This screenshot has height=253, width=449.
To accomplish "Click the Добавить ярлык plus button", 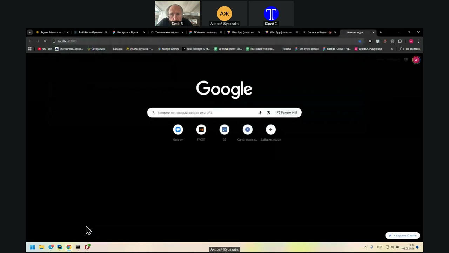I will [270, 130].
